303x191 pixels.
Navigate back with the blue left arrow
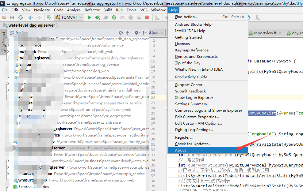[x=31, y=17]
